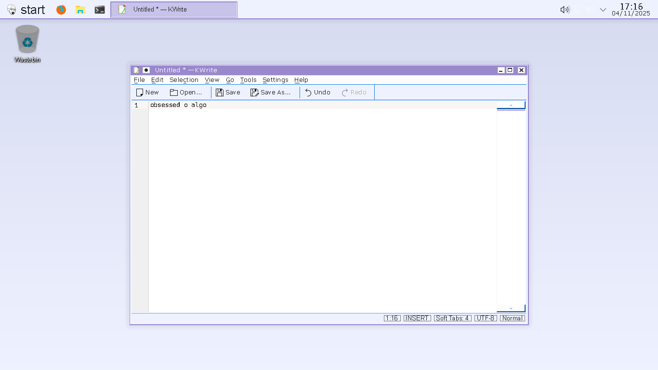The image size is (658, 370).
Task: Click the volume speaker tray icon
Action: coord(565,10)
